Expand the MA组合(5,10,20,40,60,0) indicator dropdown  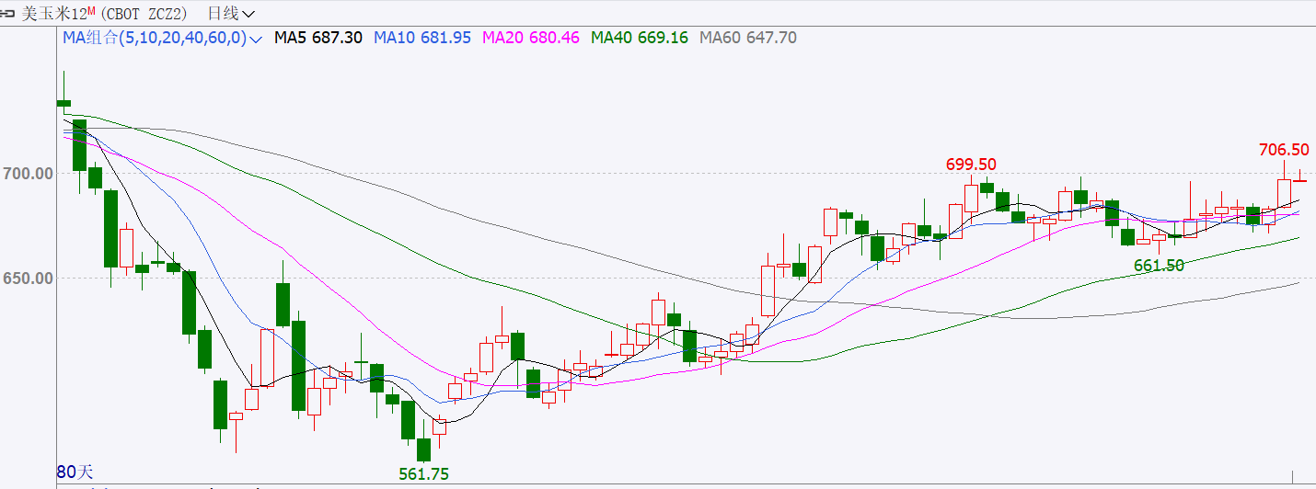[x=162, y=38]
